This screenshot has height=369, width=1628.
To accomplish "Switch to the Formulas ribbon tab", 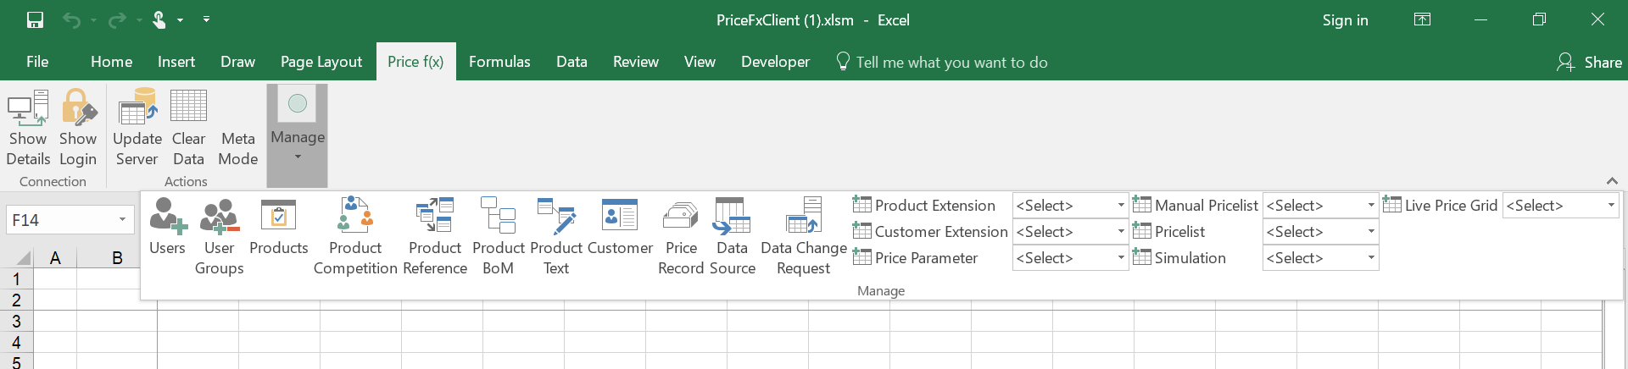I will click(x=499, y=62).
